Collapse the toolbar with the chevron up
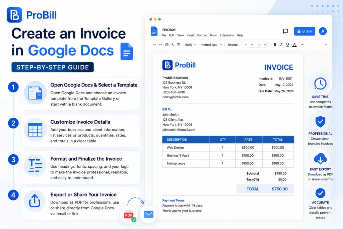This screenshot has height=229, width=343. click(326, 45)
